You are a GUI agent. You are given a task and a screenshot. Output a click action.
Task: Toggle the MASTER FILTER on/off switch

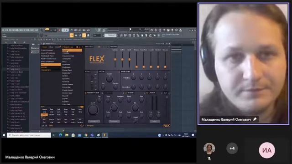[86, 93]
